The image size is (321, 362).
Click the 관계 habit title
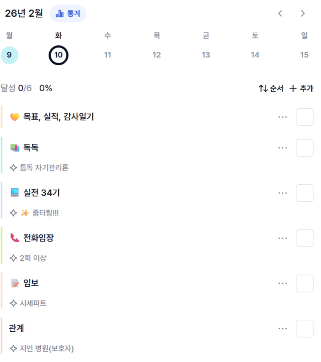point(16,328)
